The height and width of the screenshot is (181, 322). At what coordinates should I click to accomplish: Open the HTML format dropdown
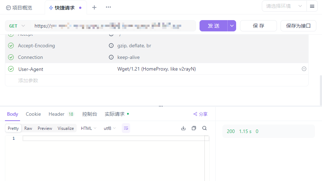[88, 128]
